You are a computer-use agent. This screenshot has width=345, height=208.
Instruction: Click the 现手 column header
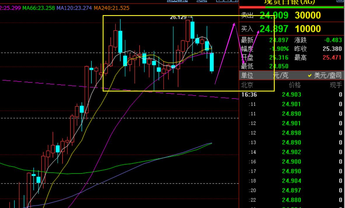coord(336,85)
